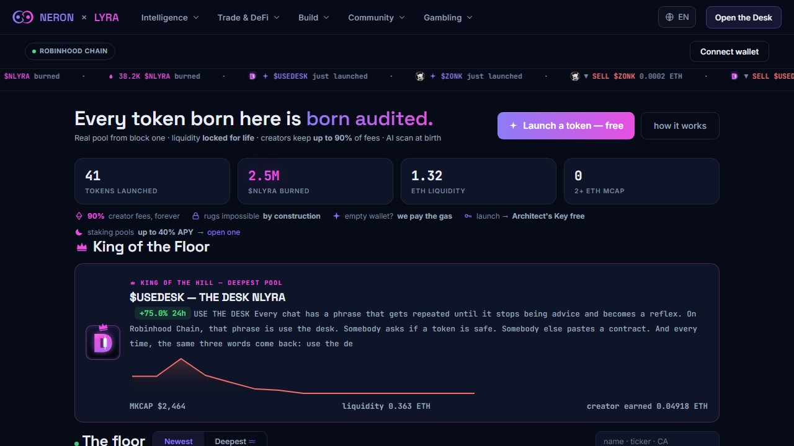The image size is (794, 446).
Task: Focus the name · ticker · CA search field
Action: tap(658, 441)
